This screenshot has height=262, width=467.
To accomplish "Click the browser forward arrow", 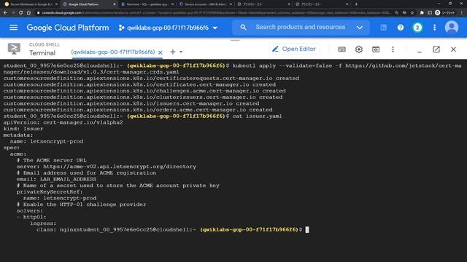I will [13, 13].
